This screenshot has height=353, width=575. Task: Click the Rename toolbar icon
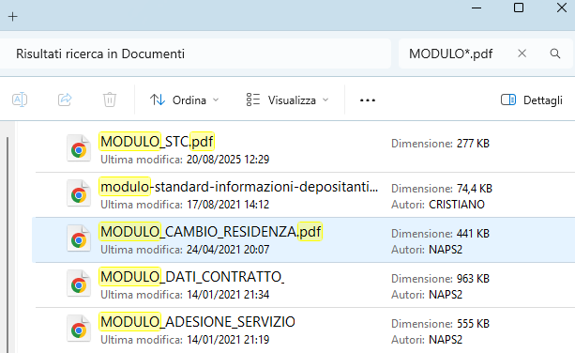tap(20, 100)
